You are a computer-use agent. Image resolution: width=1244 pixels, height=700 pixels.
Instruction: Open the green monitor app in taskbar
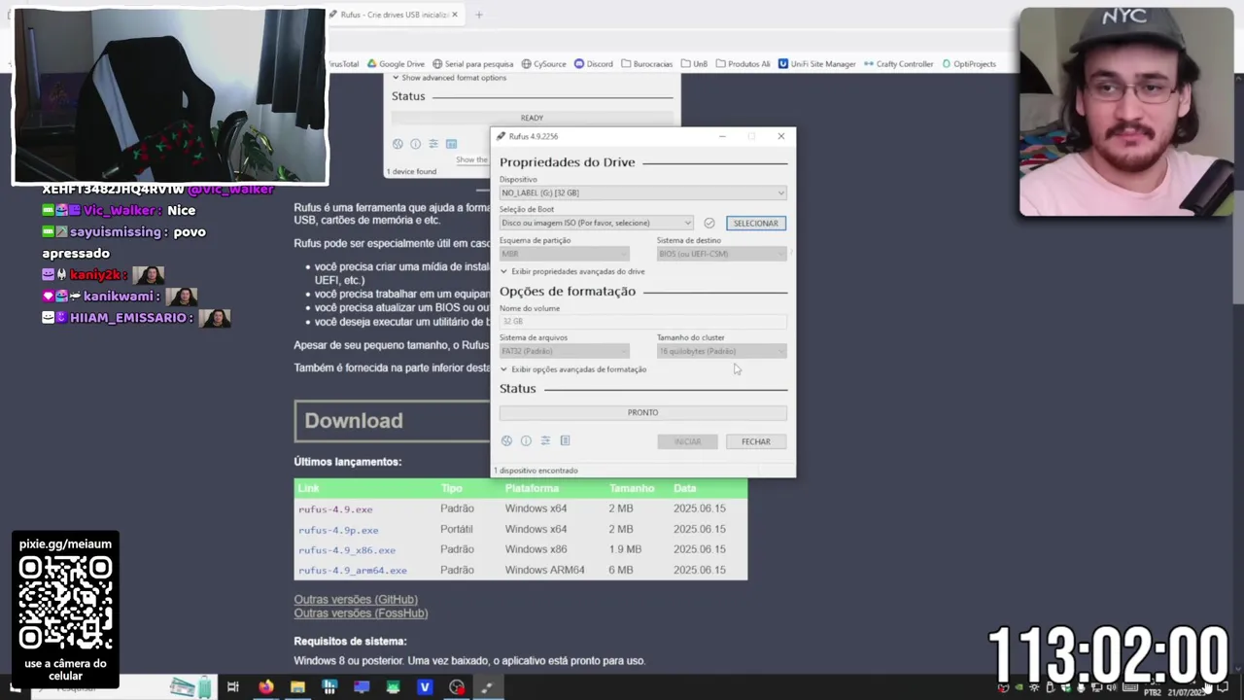point(393,687)
